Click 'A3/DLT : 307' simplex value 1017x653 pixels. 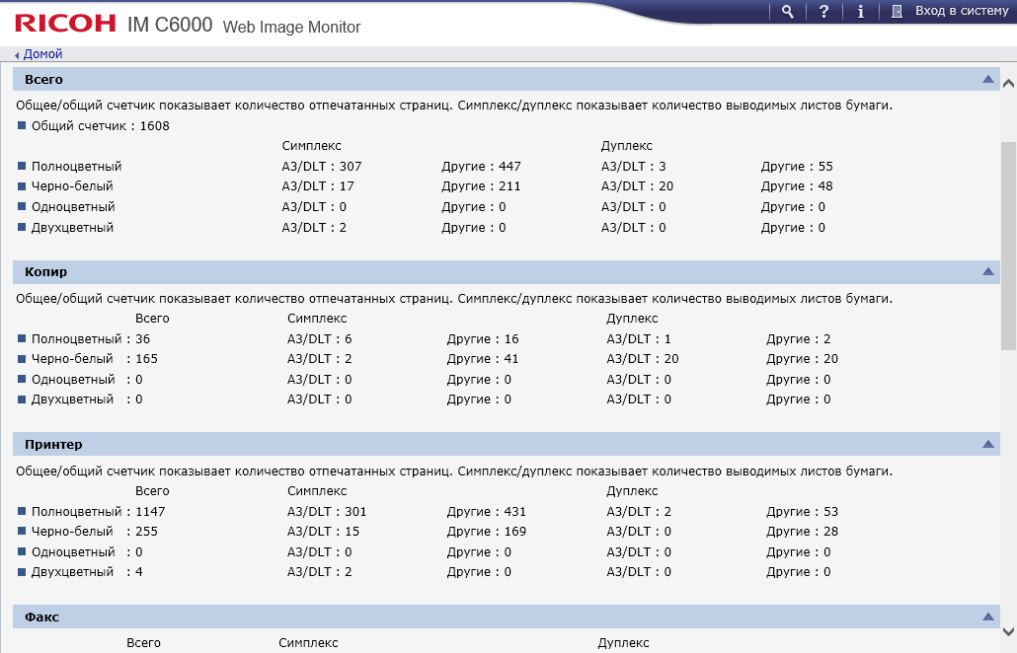point(322,166)
